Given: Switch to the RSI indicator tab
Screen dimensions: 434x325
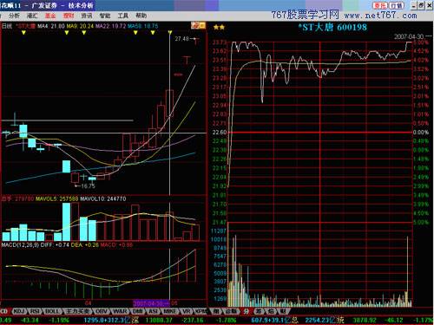Looking at the screenshot, I should pos(35,311).
